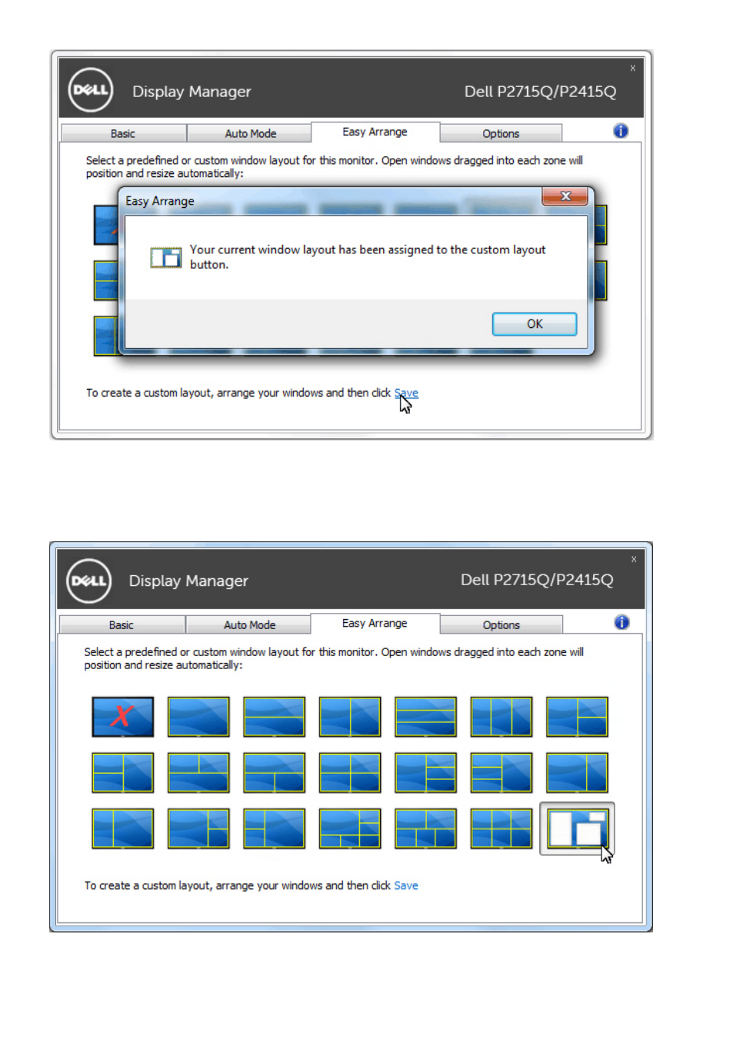Click the Save link in the upper window

click(406, 393)
